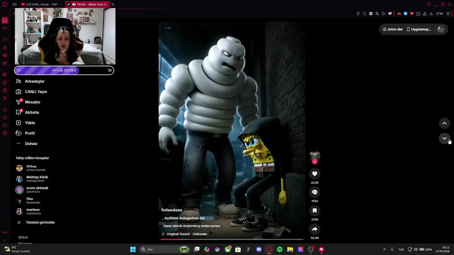Click Tümünü görüntüle to see all accounts
The height and width of the screenshot is (255, 454).
point(40,222)
